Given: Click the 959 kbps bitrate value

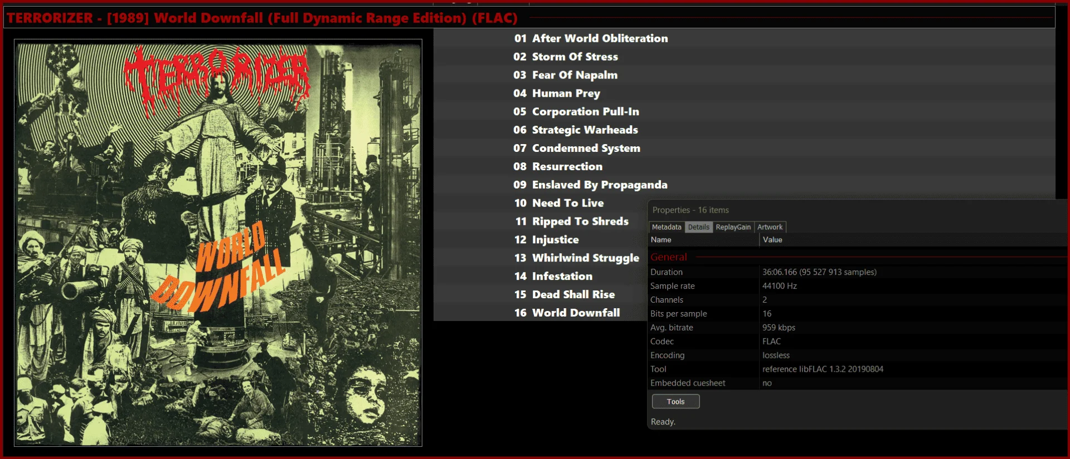Looking at the screenshot, I should point(779,328).
